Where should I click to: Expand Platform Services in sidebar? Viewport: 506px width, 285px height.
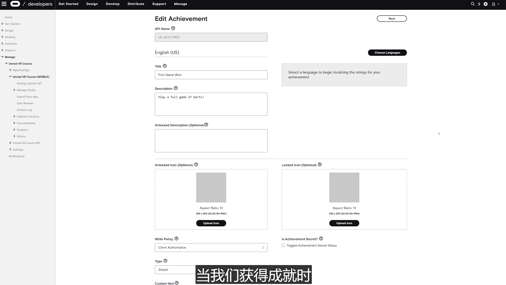point(14,116)
